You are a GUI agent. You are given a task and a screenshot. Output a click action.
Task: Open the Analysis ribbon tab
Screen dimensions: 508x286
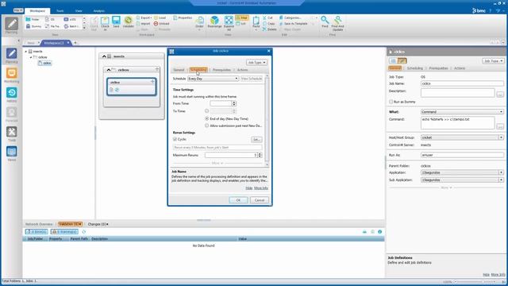[98, 11]
